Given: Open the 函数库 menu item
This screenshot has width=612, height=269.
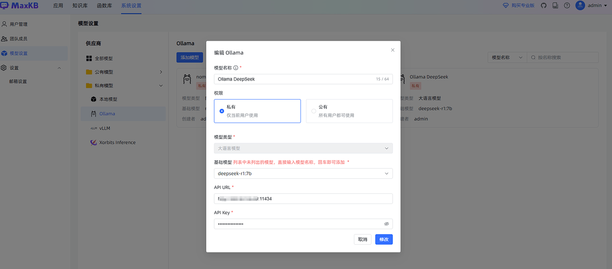Looking at the screenshot, I should point(104,5).
